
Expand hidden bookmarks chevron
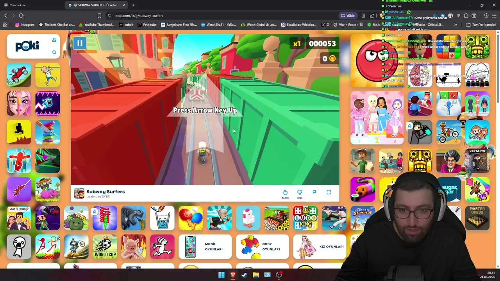click(x=455, y=25)
